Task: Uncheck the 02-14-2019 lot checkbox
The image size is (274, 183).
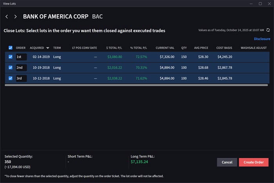Action: point(11,57)
